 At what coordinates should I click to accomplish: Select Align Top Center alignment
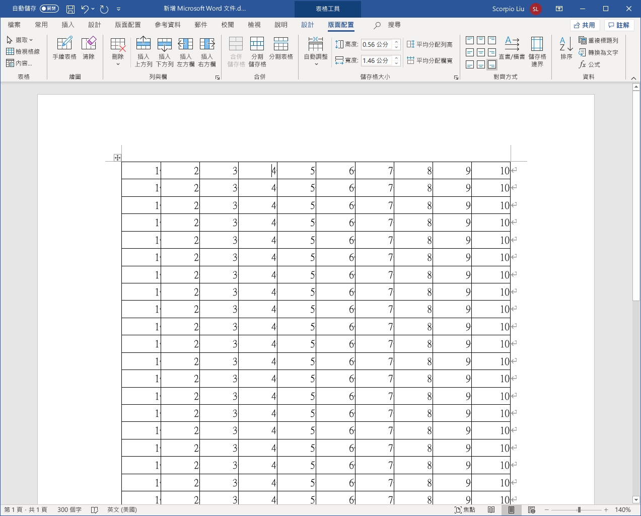coord(481,40)
